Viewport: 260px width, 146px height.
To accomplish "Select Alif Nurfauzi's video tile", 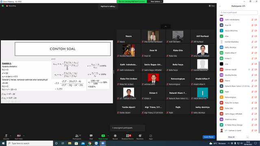I will point(202,36).
